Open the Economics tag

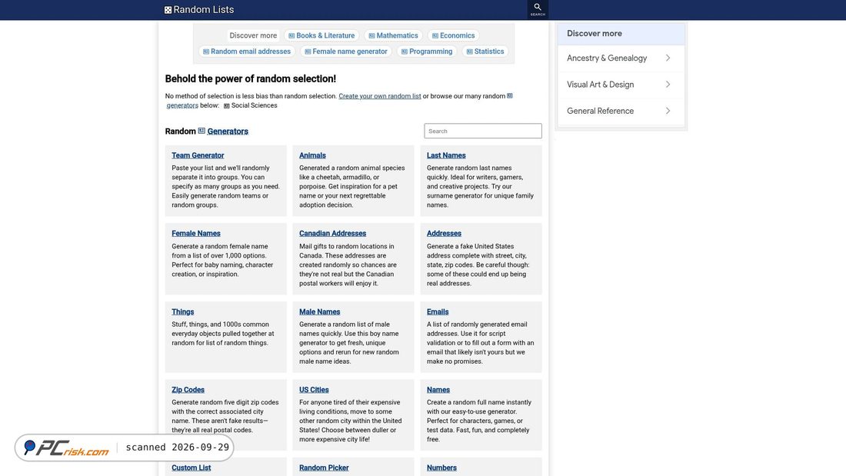click(453, 35)
